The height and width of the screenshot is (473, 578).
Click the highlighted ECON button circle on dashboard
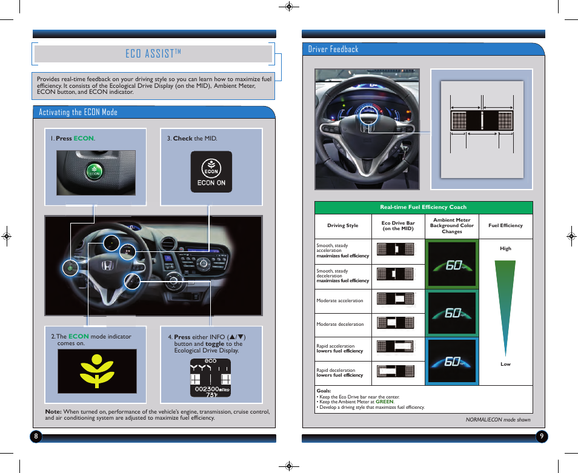point(70,268)
